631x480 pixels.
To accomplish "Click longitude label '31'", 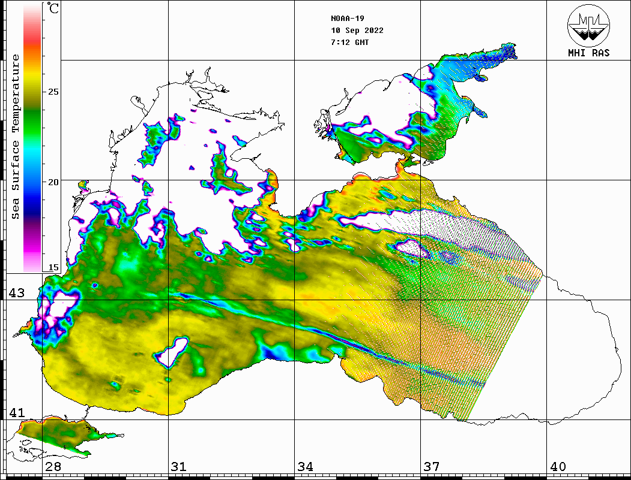I will point(179,466).
